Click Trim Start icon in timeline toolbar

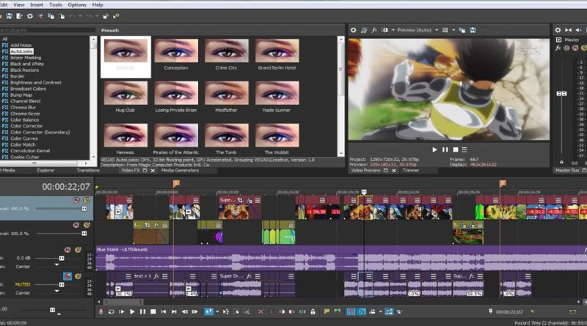(x=282, y=311)
